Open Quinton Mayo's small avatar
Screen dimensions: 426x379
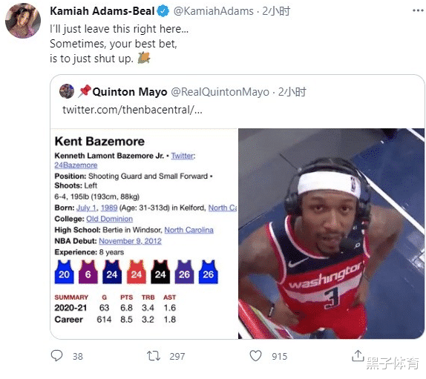pos(67,91)
